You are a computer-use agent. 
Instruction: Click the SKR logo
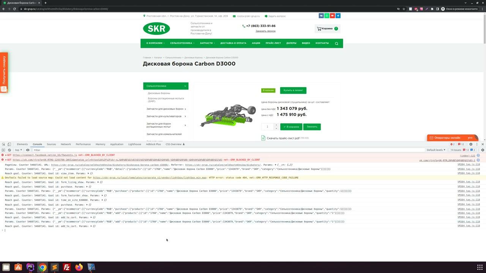click(x=156, y=28)
